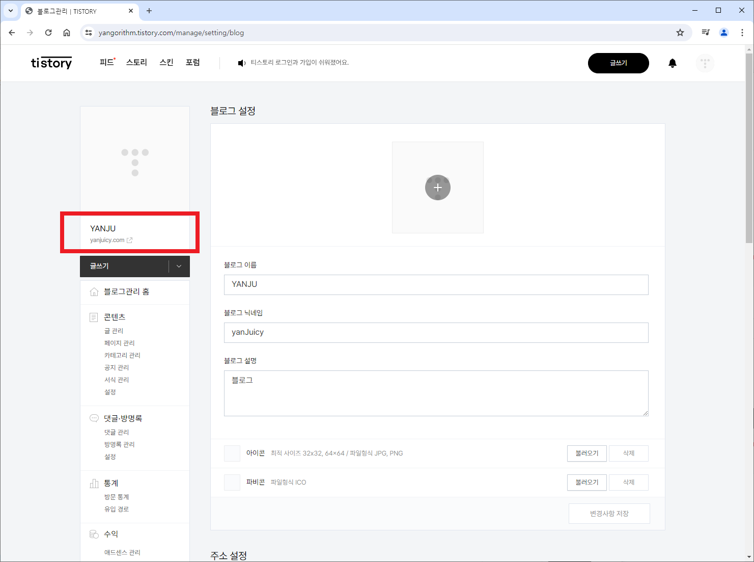The width and height of the screenshot is (754, 562).
Task: Open the tab search dropdown arrow
Action: (x=11, y=11)
